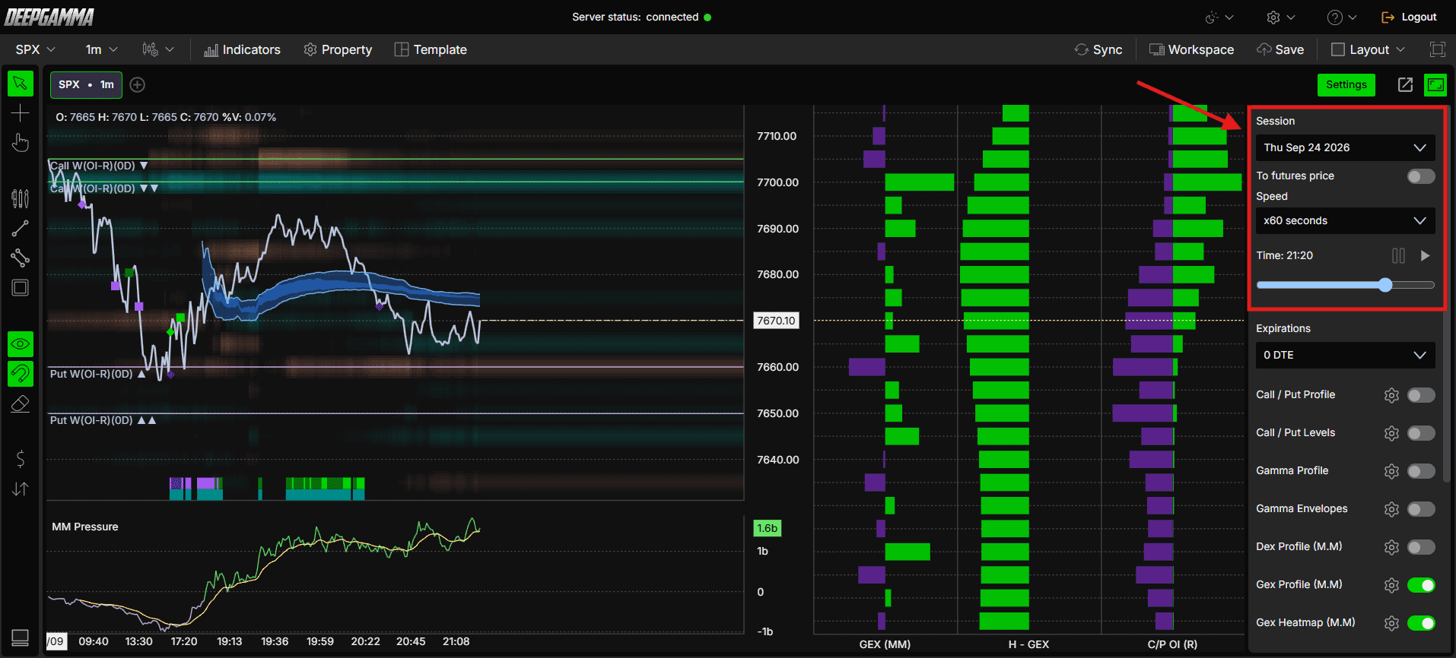Open chart in external popup window
The height and width of the screenshot is (658, 1456).
coord(1405,85)
